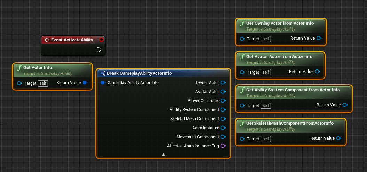Click the self field on Get Actor Info

pos(43,83)
